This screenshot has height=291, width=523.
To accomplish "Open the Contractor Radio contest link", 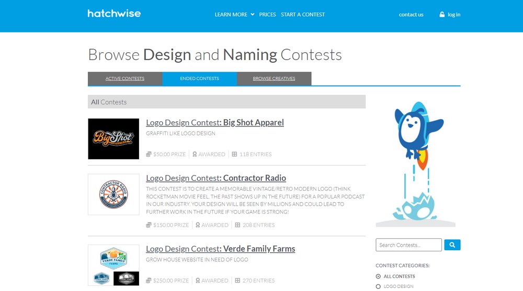I will pyautogui.click(x=216, y=178).
